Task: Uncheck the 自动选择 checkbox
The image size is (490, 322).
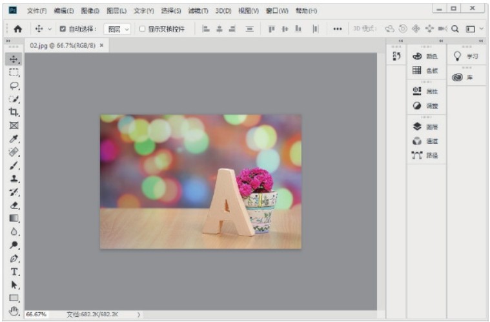Action: pos(63,29)
